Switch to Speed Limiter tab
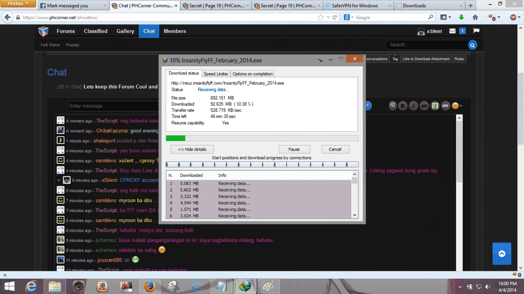 (x=216, y=74)
